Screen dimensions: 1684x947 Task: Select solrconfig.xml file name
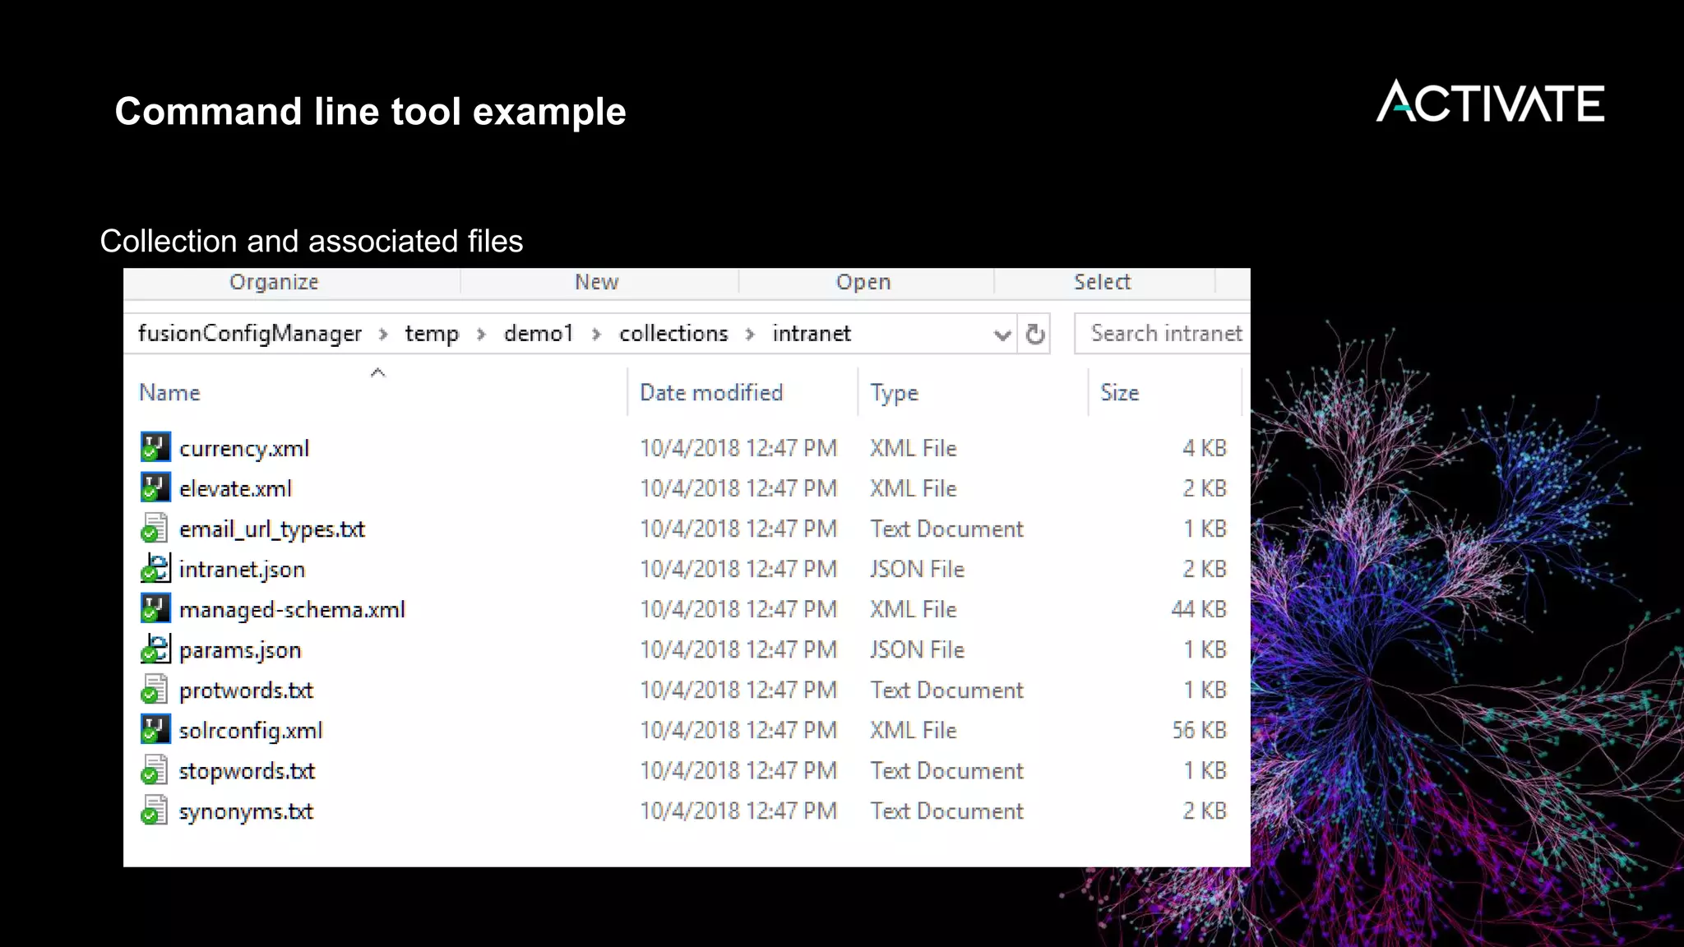point(251,731)
